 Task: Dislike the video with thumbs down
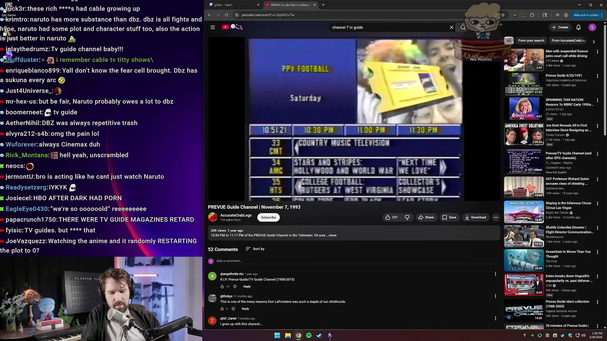point(407,217)
